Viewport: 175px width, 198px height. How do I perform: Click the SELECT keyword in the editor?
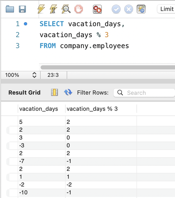click(x=52, y=24)
